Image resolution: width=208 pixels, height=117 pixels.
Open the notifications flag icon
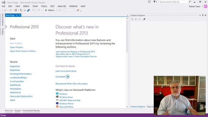pos(155,2)
